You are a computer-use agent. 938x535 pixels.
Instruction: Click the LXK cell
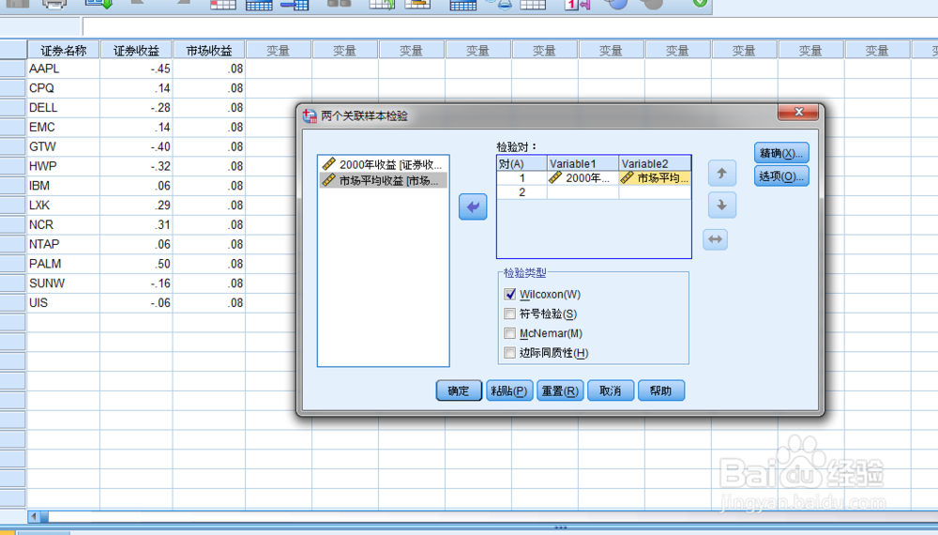coord(64,206)
